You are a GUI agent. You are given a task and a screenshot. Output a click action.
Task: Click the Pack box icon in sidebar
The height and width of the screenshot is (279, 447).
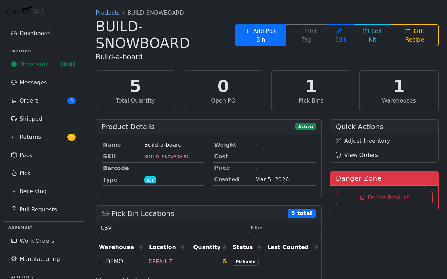tap(14, 155)
